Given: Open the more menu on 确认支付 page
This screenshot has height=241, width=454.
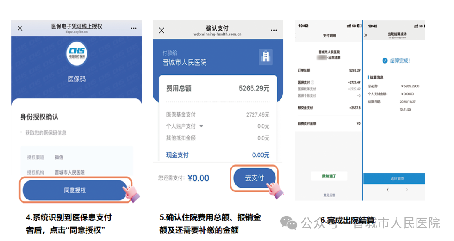Looking at the screenshot, I should click(x=274, y=30).
